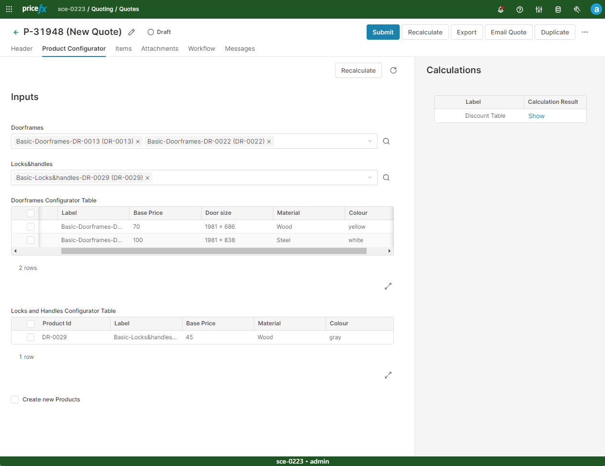Show the Discount Table result

[536, 116]
